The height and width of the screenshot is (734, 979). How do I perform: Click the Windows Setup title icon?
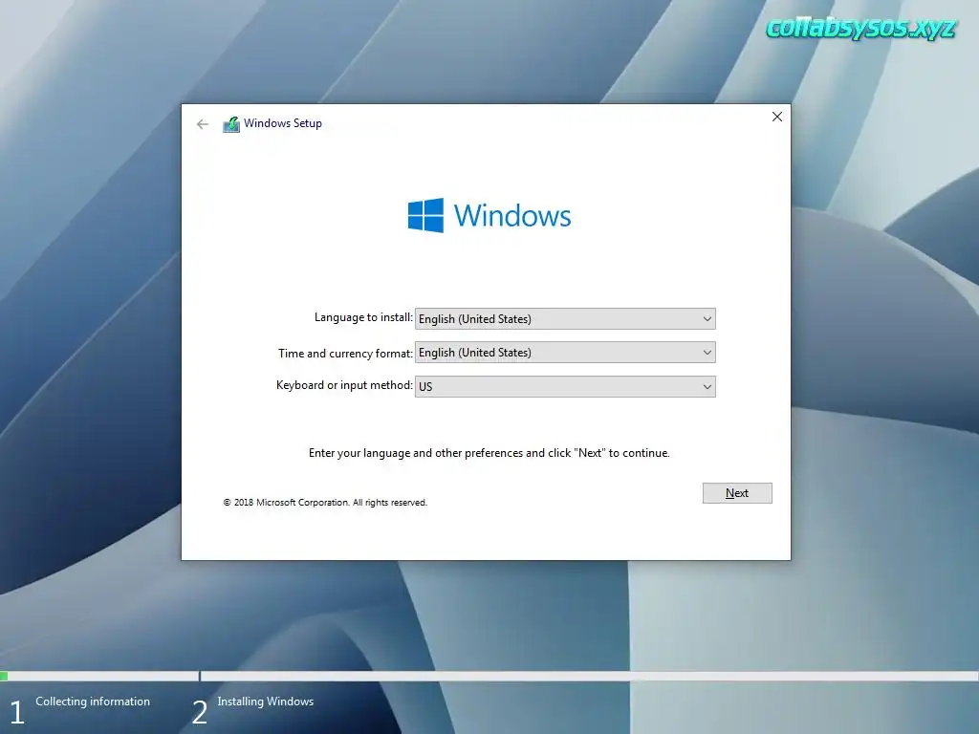click(x=231, y=124)
